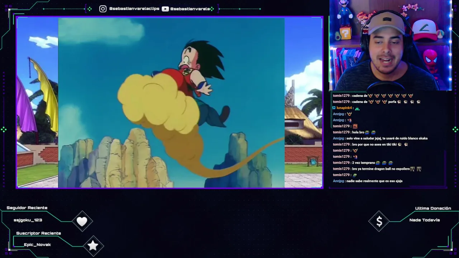The image size is (459, 258).
Task: Click the 'Suscriptor Reciente' label
Action: [38, 233]
